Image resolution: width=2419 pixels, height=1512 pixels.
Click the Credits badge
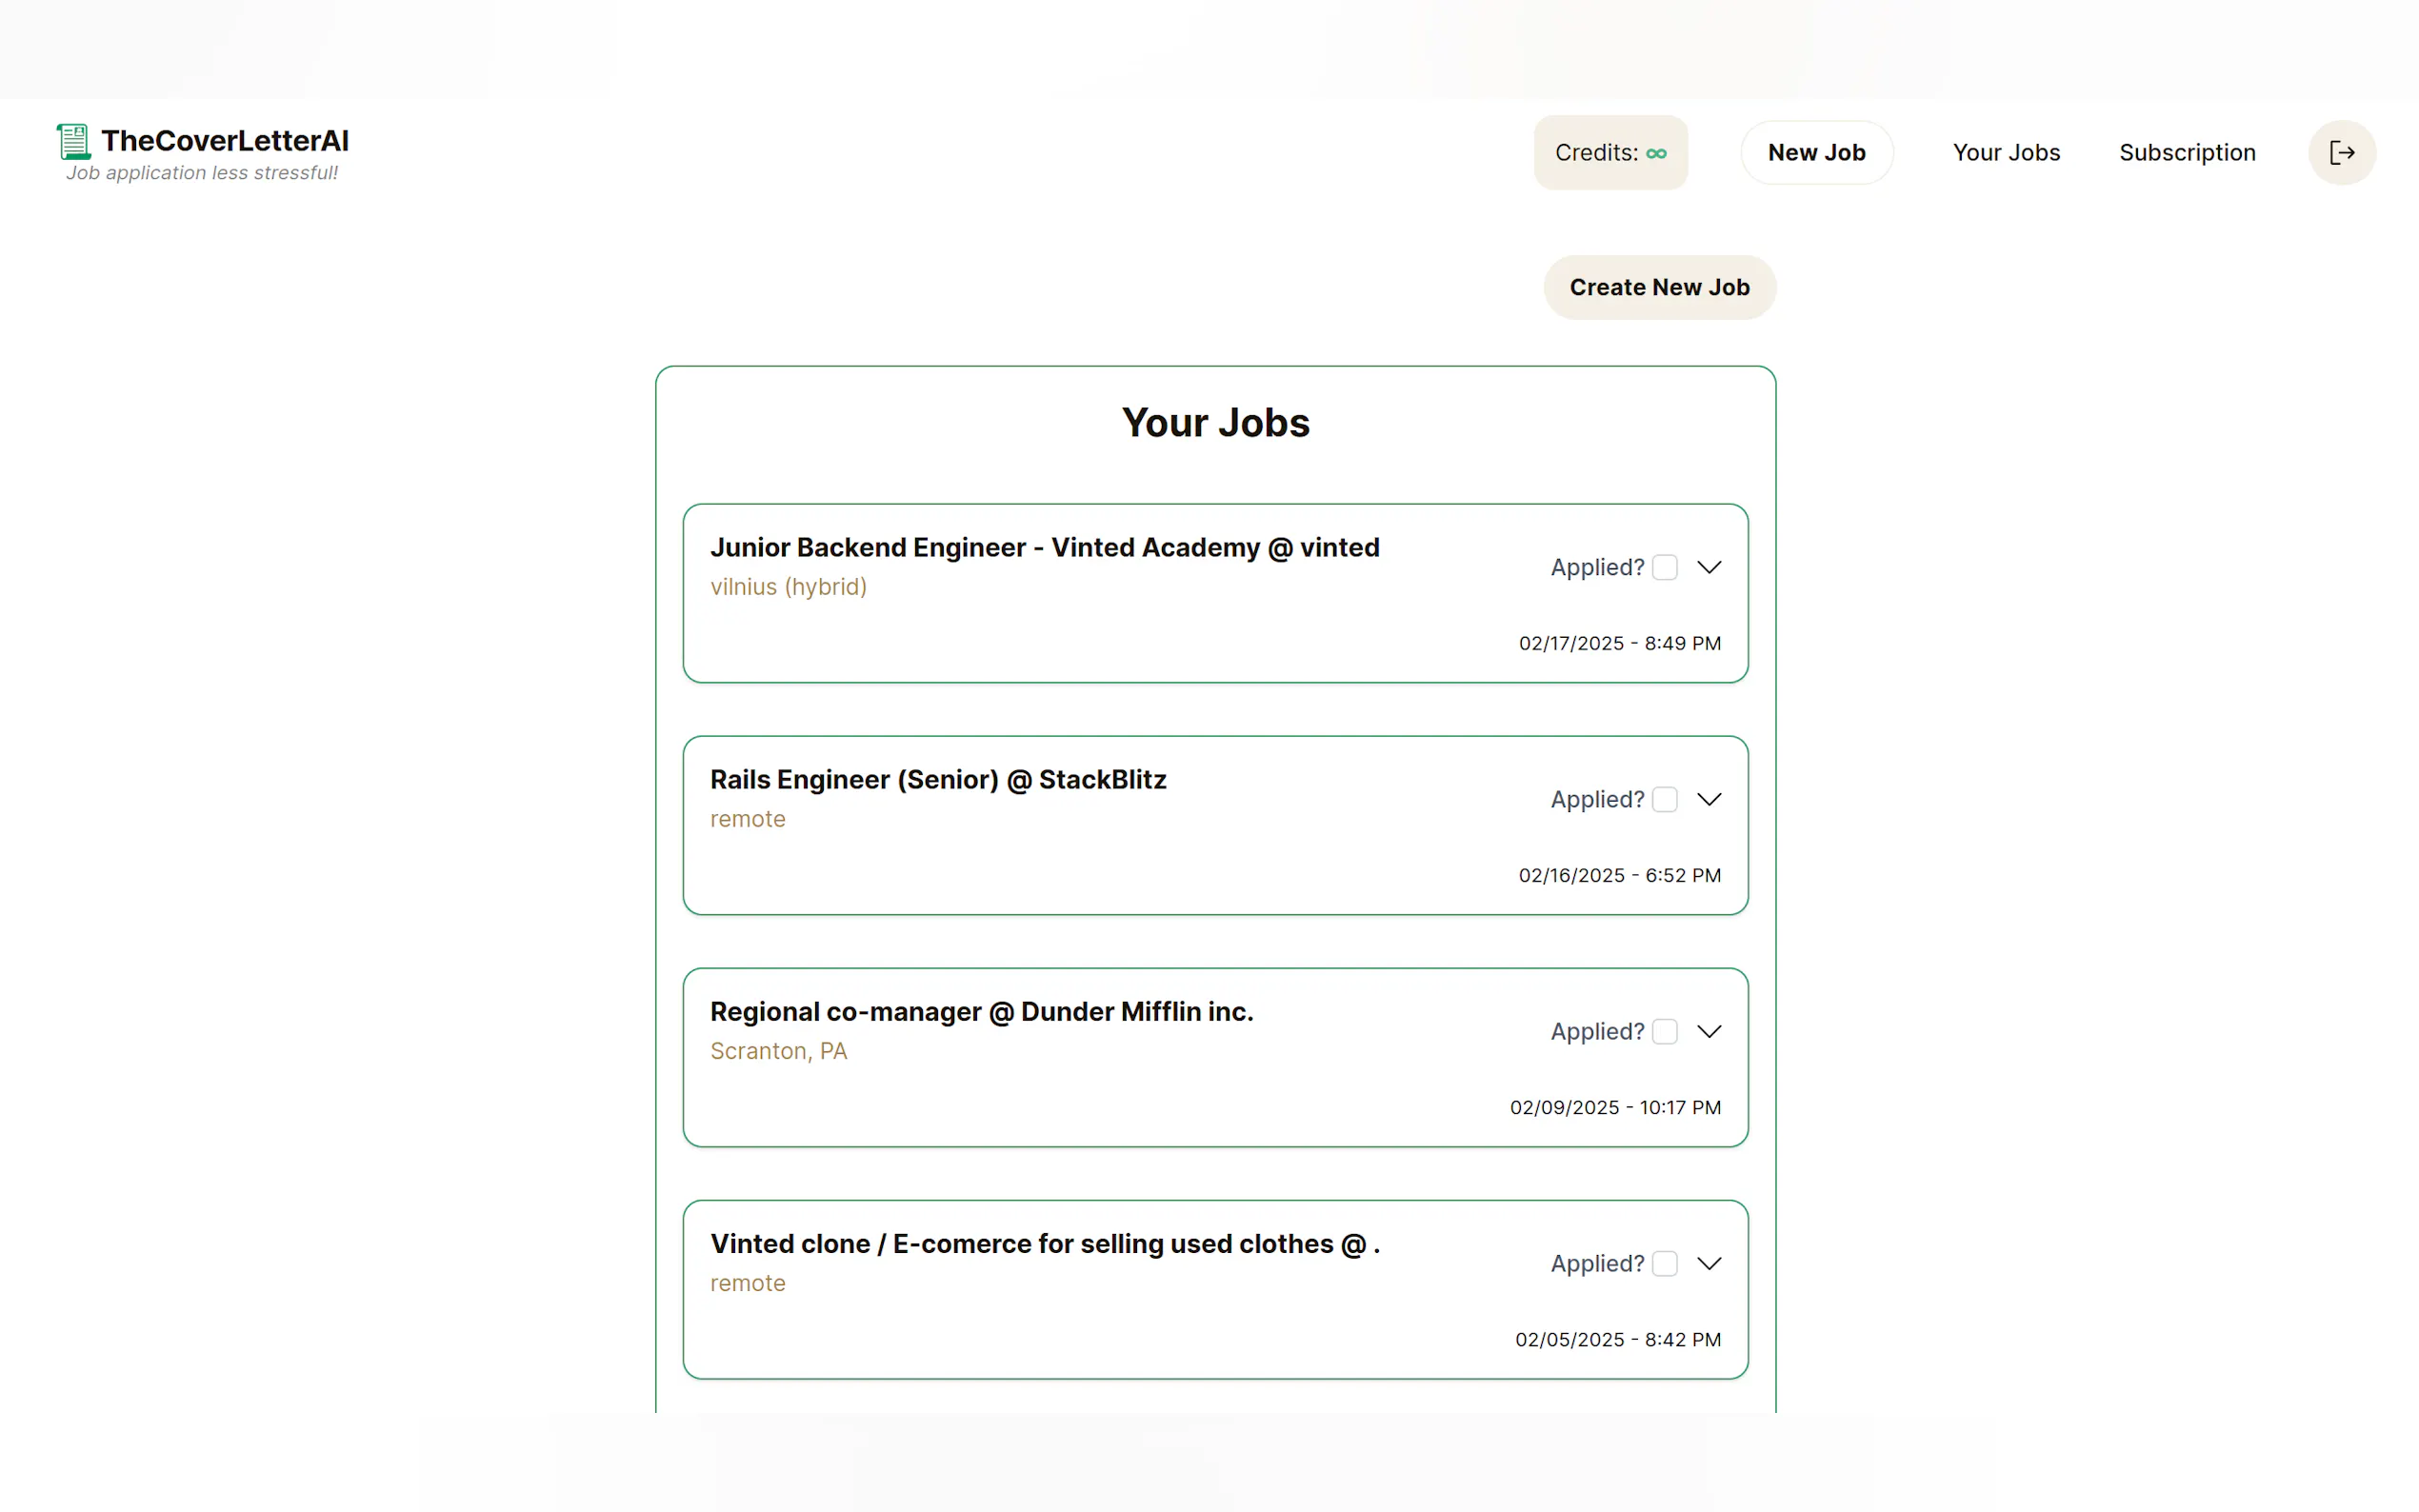click(x=1610, y=153)
